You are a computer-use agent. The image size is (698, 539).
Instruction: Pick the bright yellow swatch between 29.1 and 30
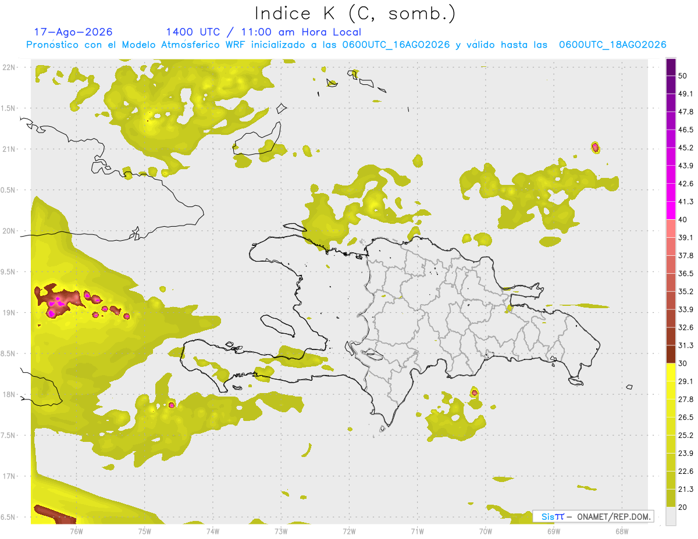[671, 372]
